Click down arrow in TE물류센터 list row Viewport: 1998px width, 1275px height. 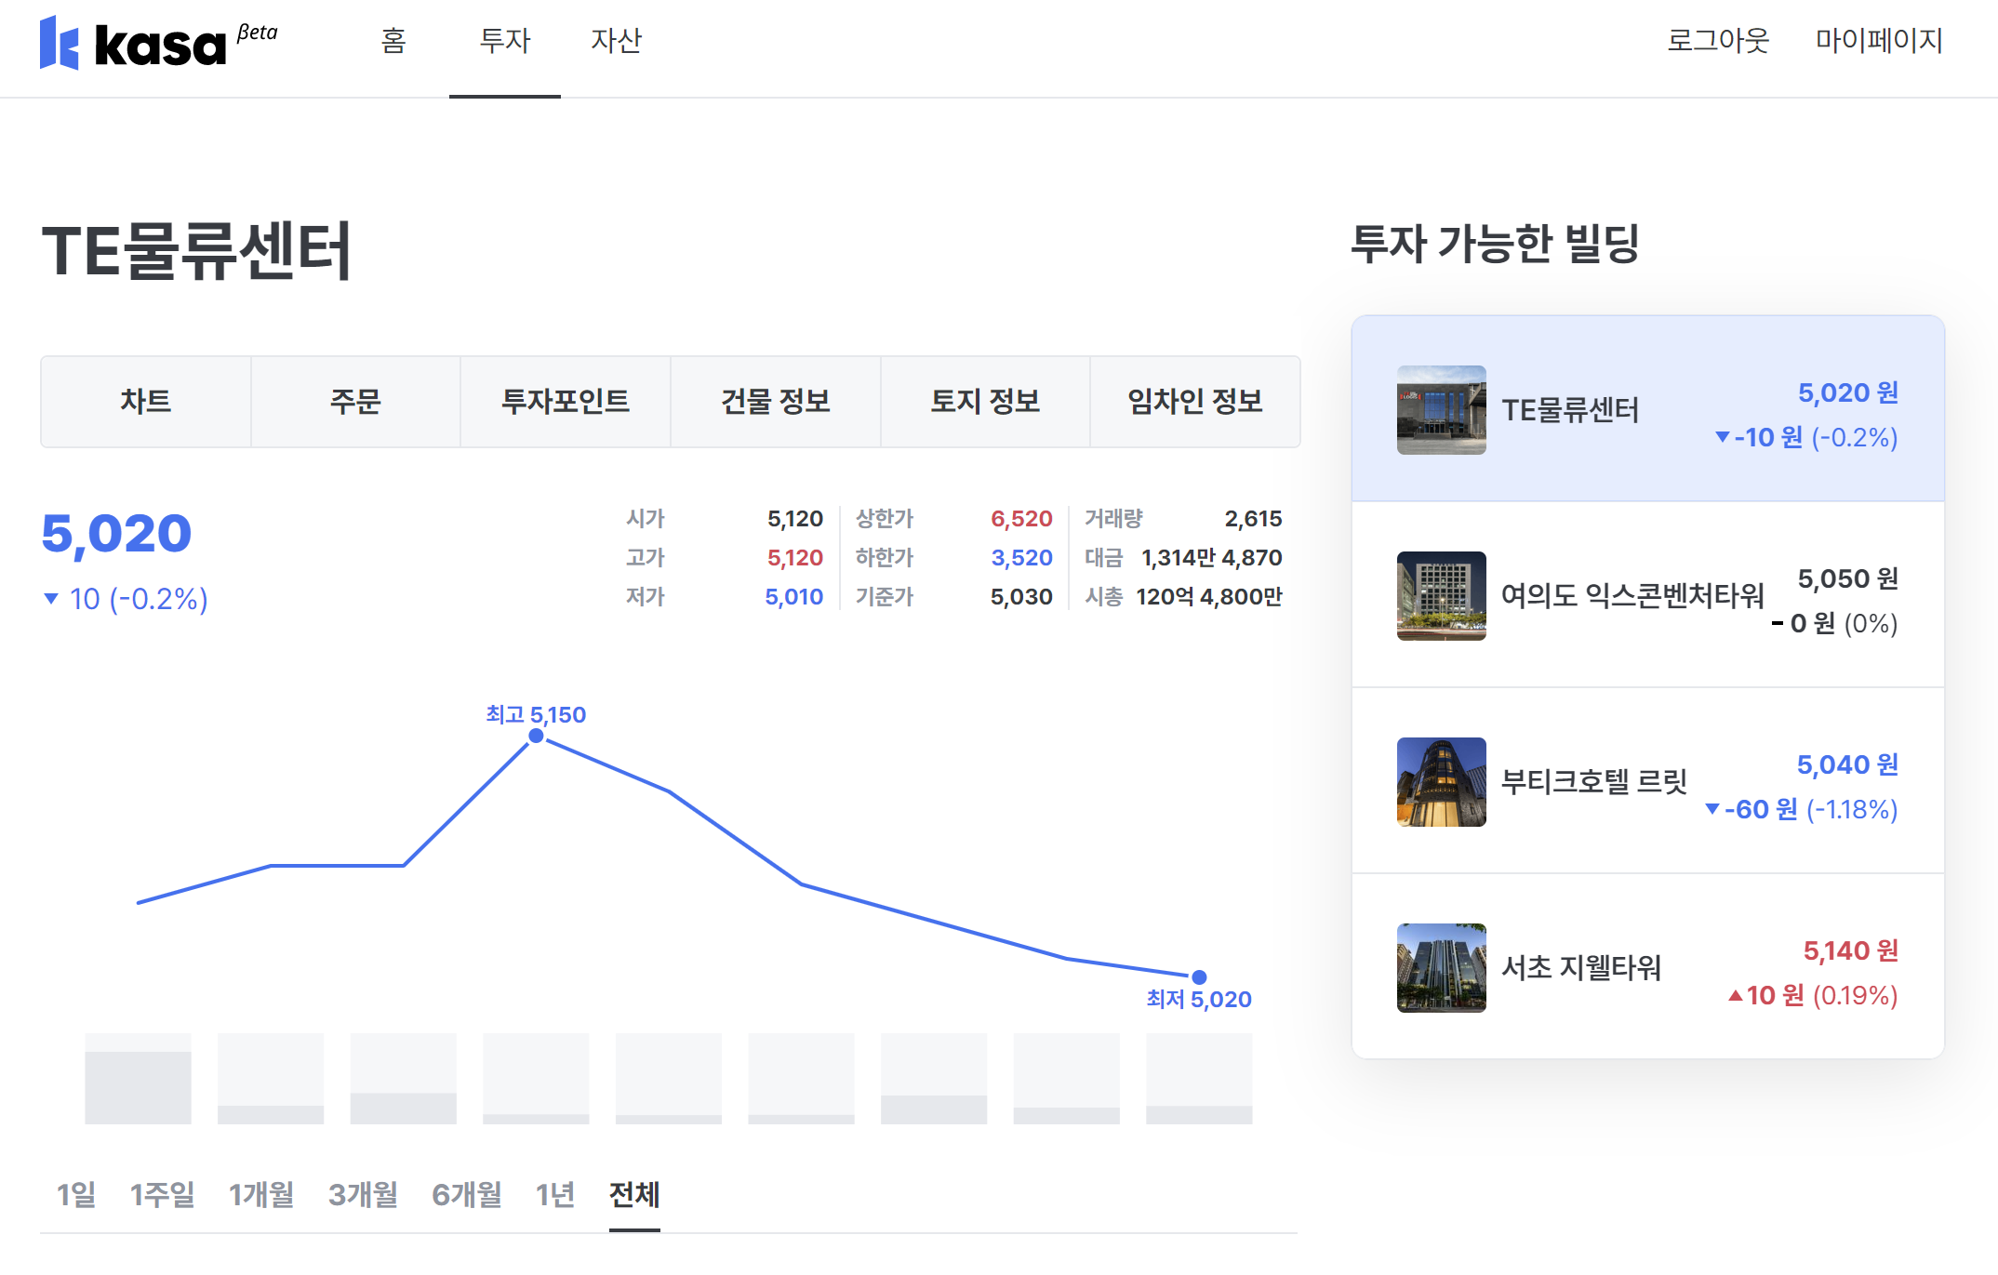[x=1722, y=437]
